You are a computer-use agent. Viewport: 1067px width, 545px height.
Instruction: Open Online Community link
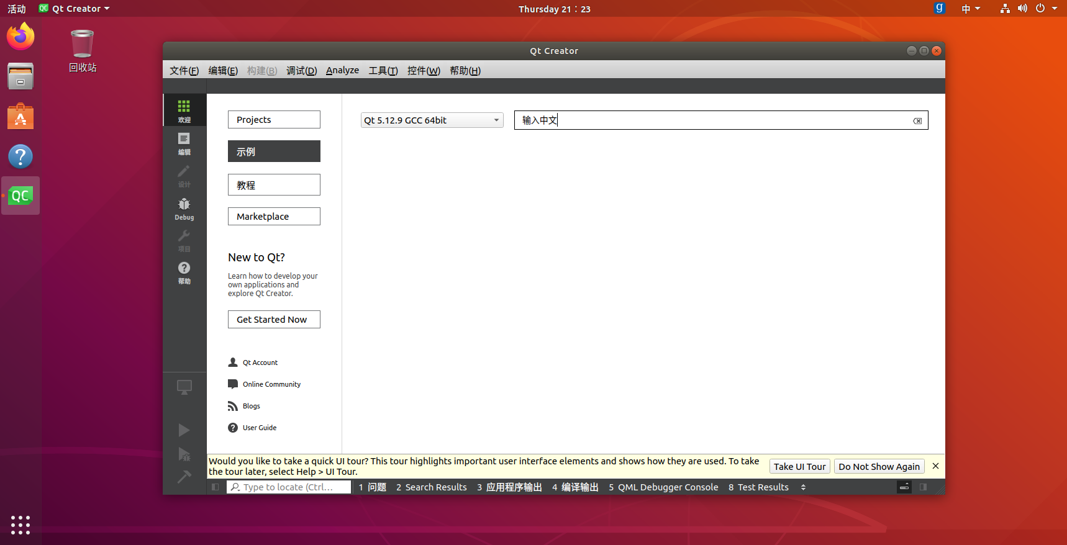point(265,384)
